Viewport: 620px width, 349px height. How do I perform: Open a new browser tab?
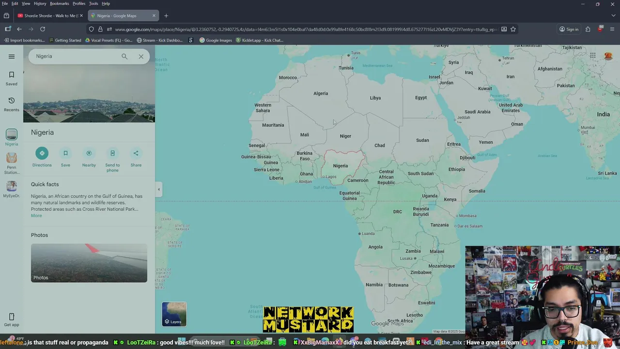[x=166, y=16]
